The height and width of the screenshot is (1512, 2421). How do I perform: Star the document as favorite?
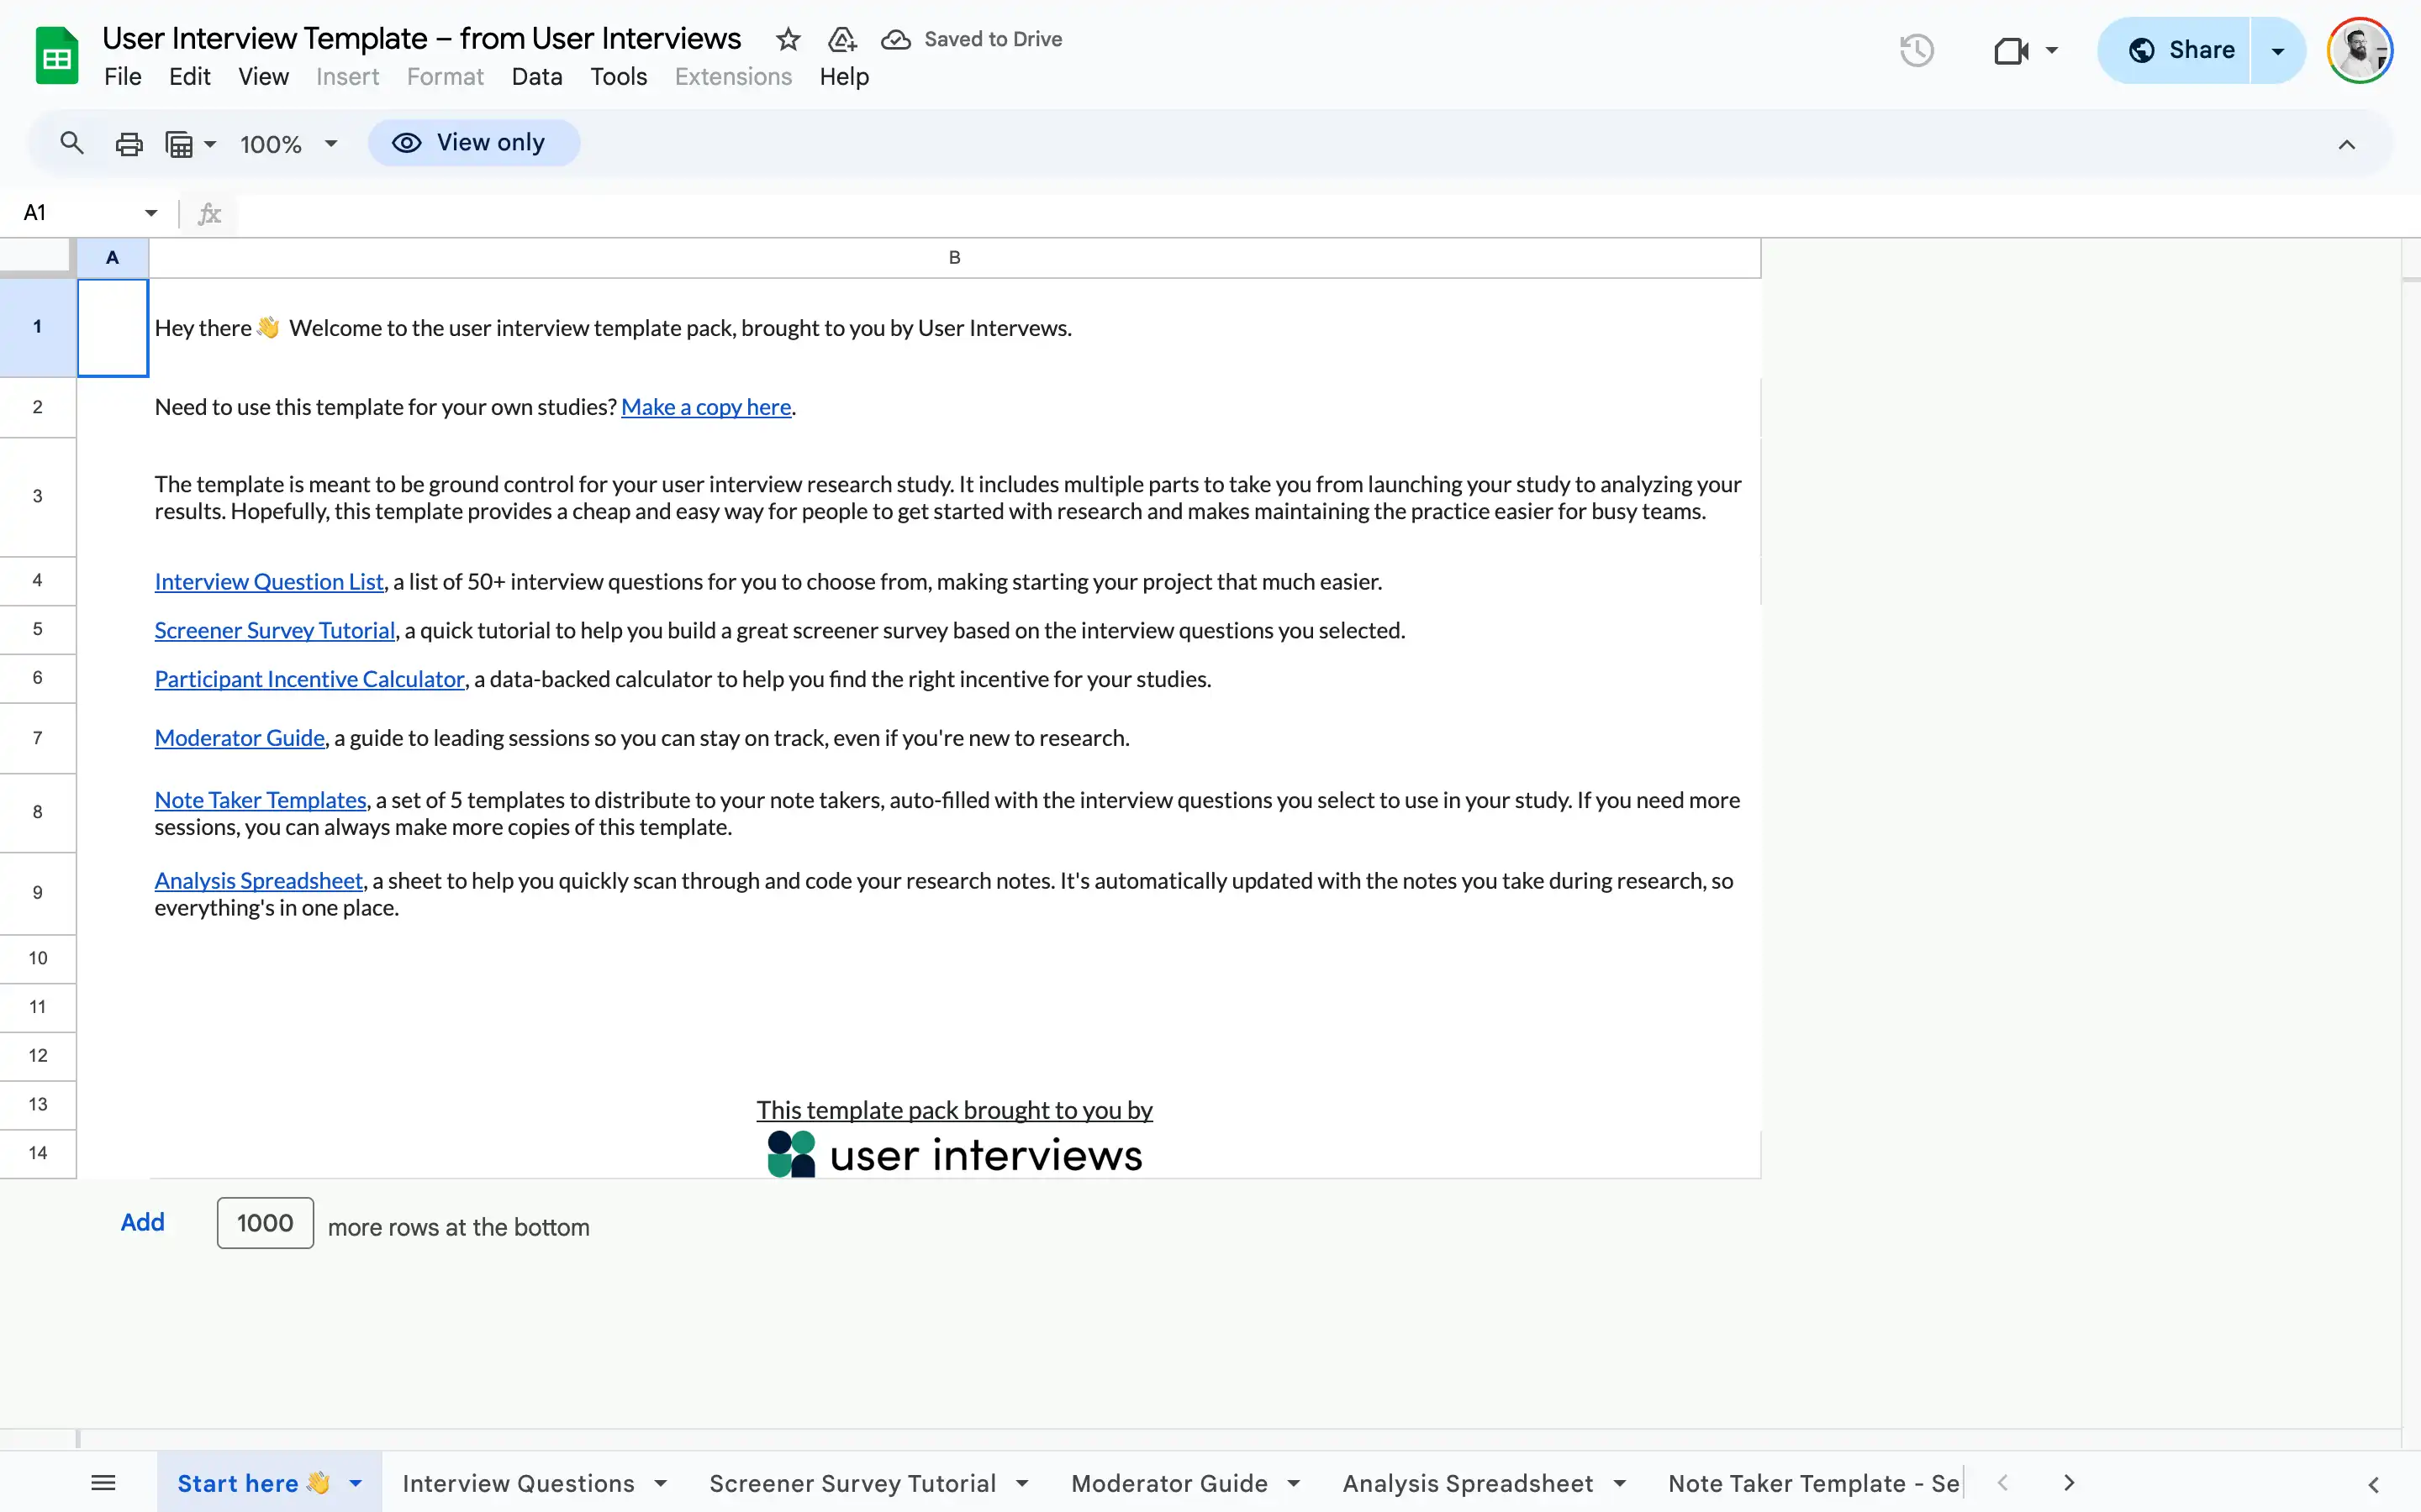(788, 39)
